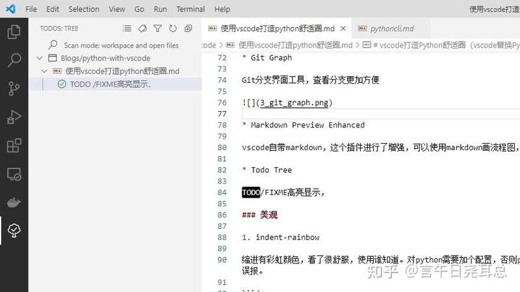Click the '### 美观' heading line
Viewport: 520px width, 292px height.
pos(259,215)
